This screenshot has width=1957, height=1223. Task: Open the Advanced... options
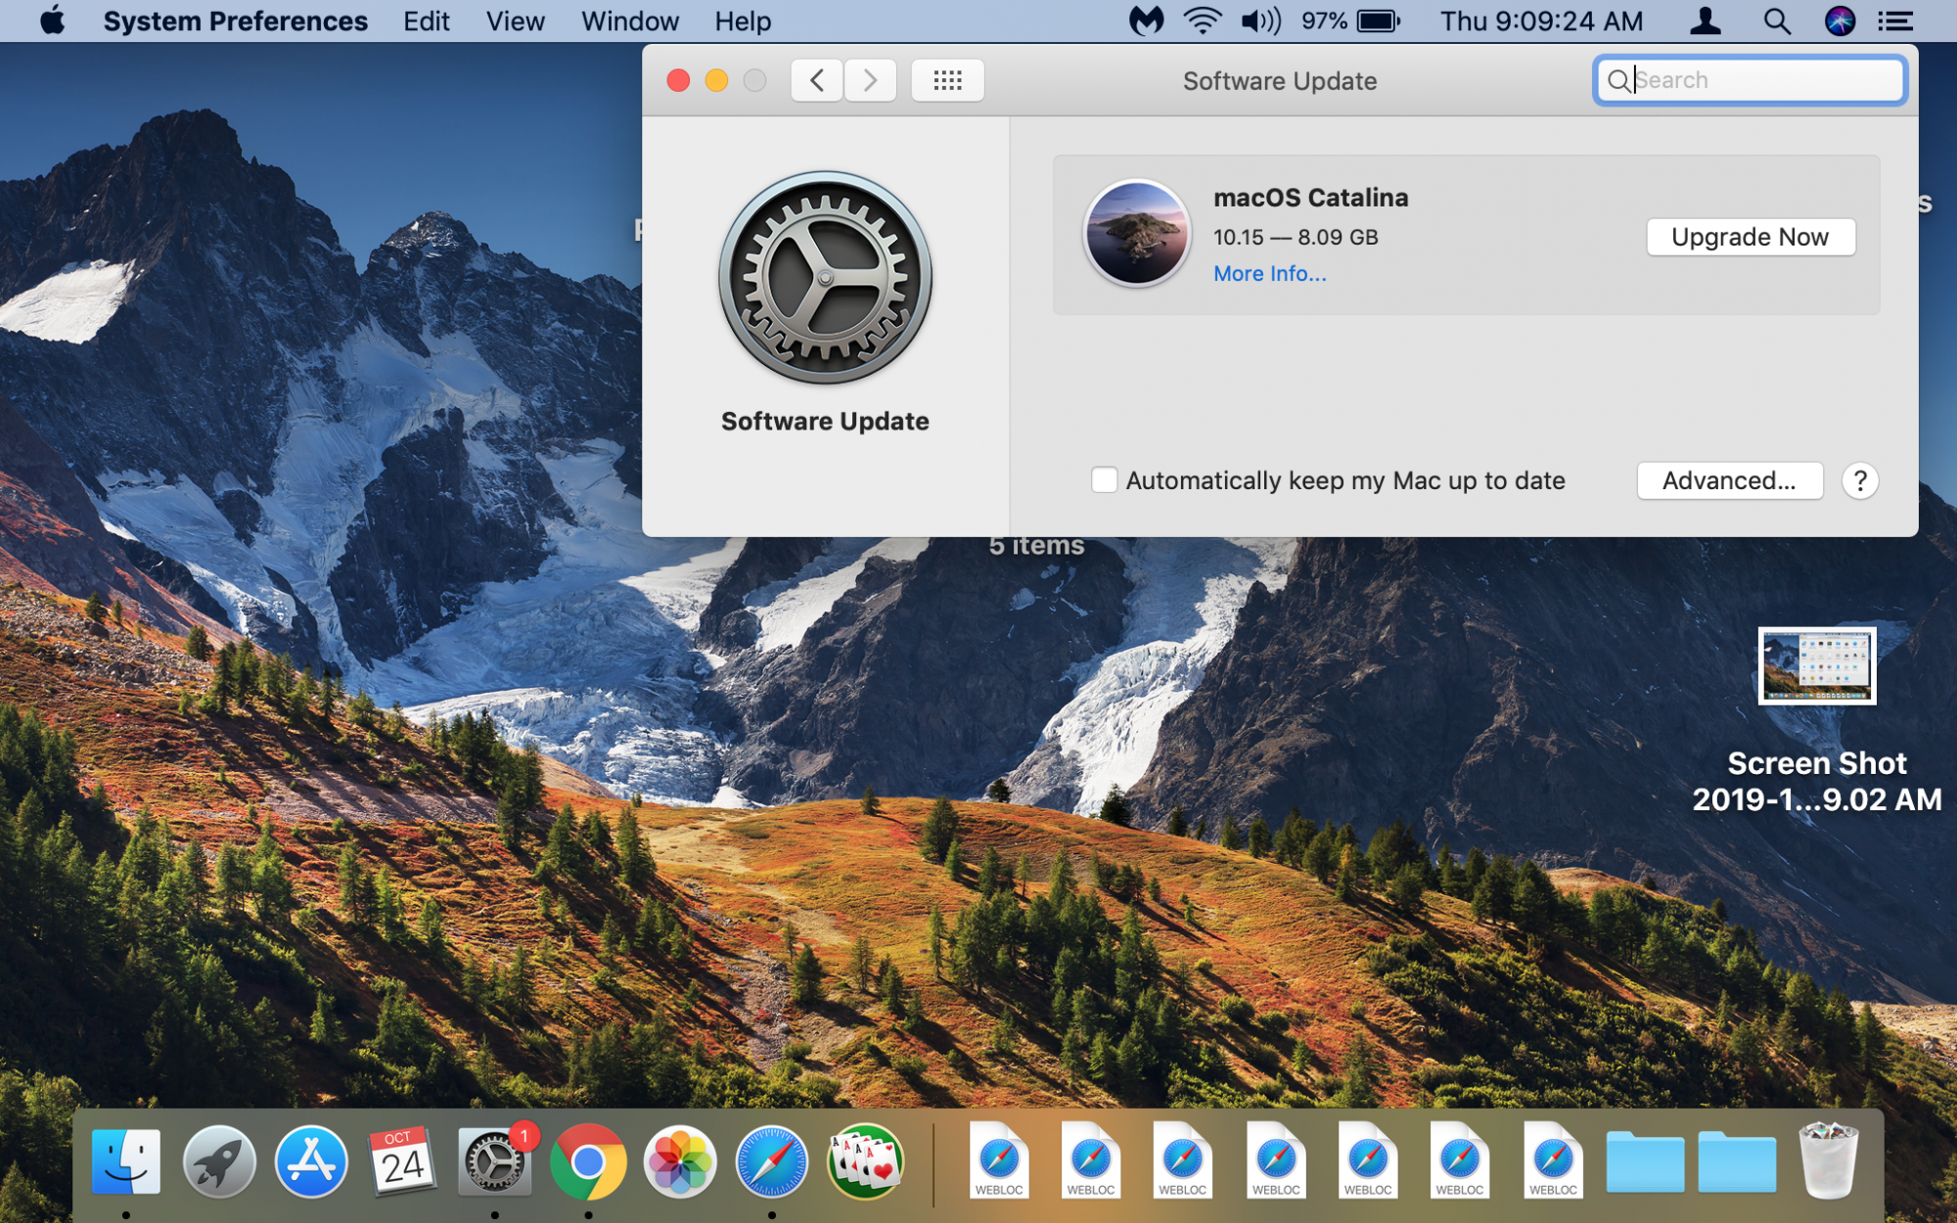tap(1729, 480)
